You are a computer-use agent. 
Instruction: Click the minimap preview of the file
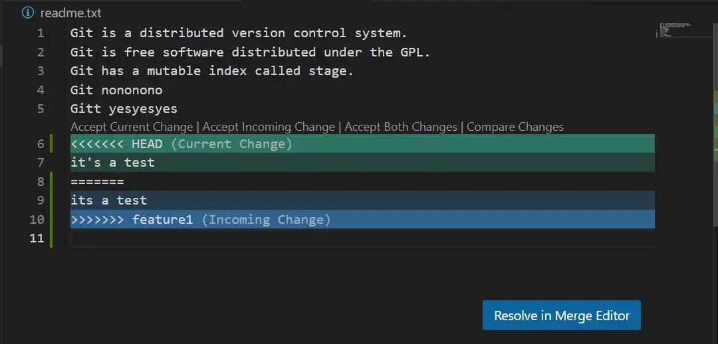675,30
